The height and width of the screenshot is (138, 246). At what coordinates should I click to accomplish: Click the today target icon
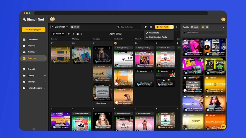pos(69,34)
